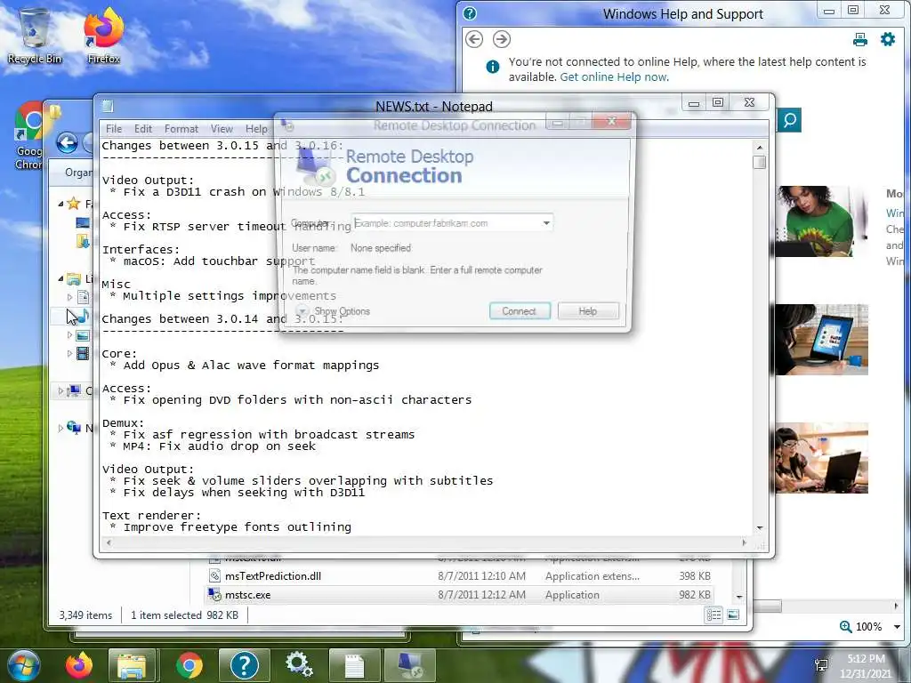Click Get online Help now link
Image resolution: width=911 pixels, height=683 pixels.
(x=614, y=76)
